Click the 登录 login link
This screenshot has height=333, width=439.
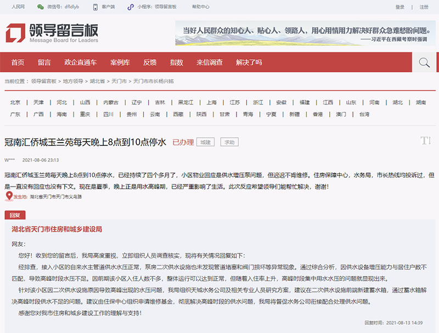(x=399, y=7)
